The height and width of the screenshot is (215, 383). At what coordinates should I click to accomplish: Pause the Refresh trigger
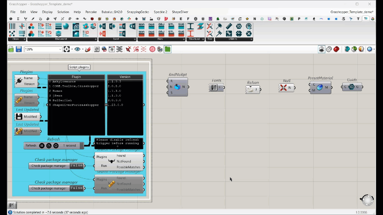click(42, 146)
